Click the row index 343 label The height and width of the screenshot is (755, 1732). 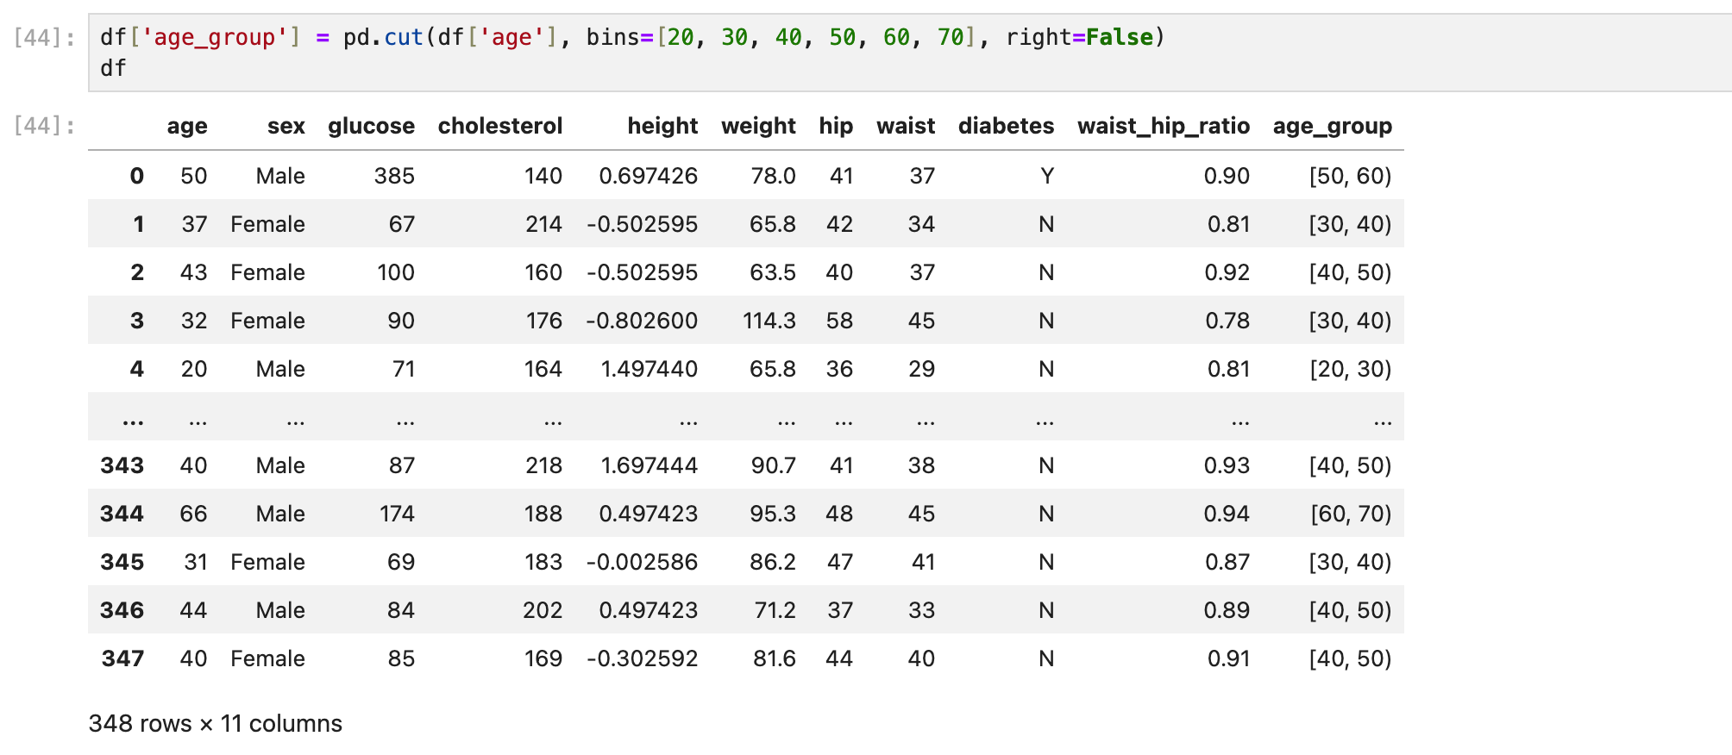click(122, 465)
